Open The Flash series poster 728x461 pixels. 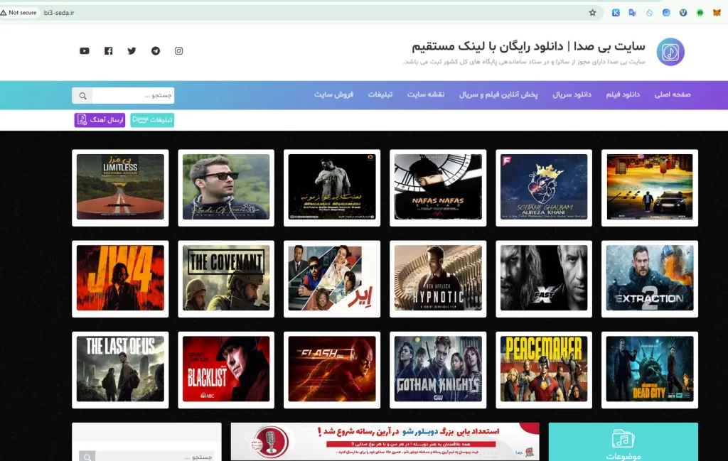[x=332, y=369]
